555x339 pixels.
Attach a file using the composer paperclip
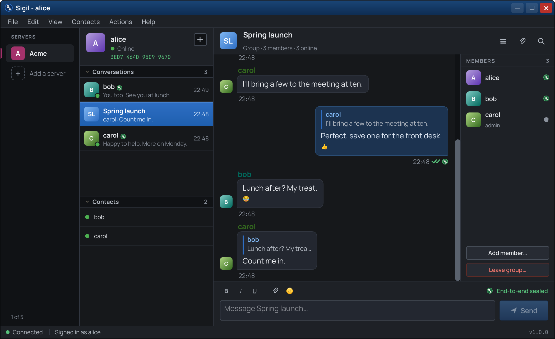point(275,291)
